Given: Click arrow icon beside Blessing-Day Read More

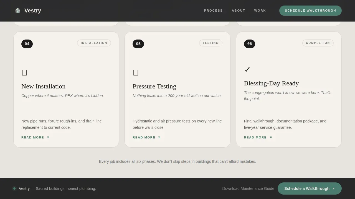Looking at the screenshot, I should [x=271, y=137].
